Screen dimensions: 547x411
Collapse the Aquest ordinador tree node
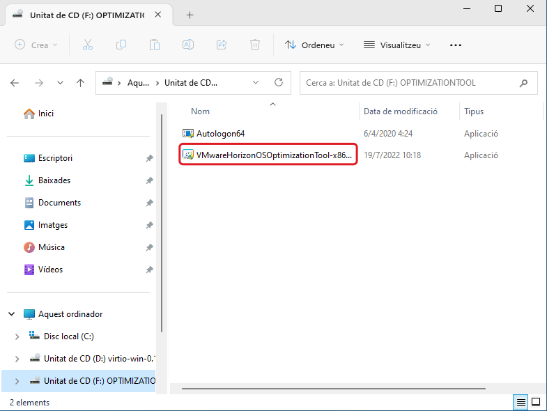[x=12, y=314]
